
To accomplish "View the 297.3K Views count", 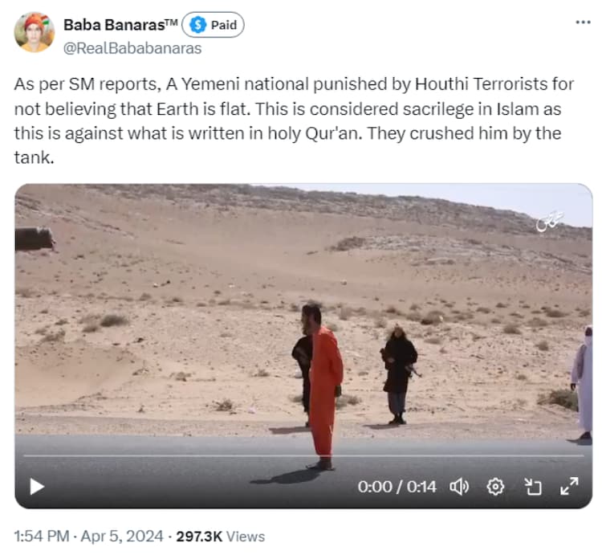I will [221, 537].
